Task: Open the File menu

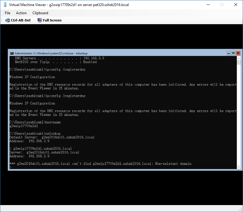Action: [x=7, y=13]
